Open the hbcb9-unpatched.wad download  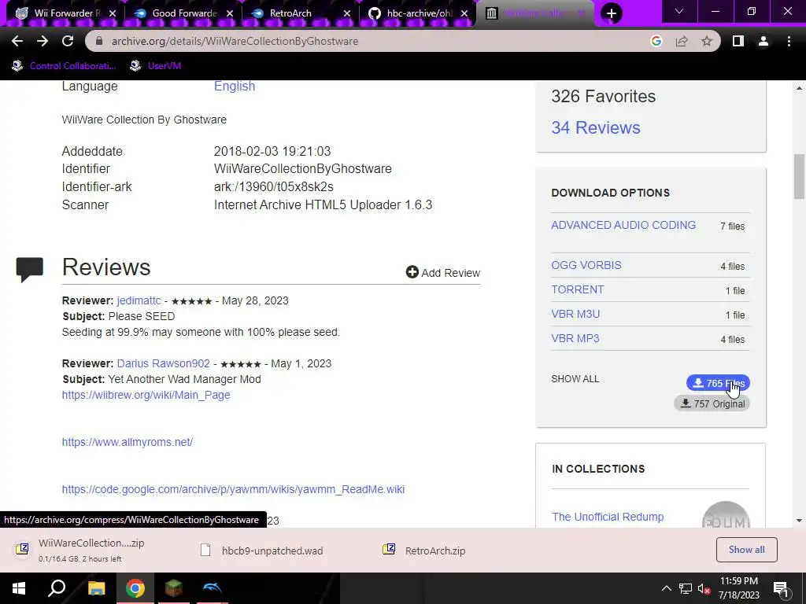coord(263,551)
